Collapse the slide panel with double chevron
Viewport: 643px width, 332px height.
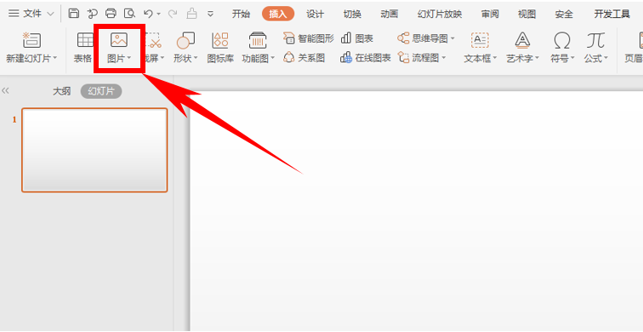pyautogui.click(x=6, y=91)
